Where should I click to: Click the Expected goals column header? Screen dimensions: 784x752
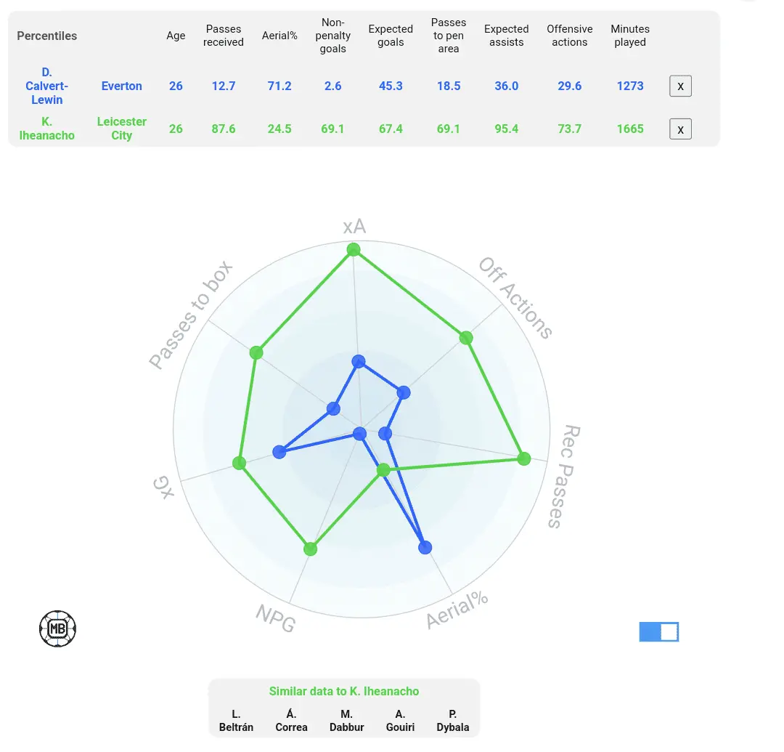[x=391, y=36]
